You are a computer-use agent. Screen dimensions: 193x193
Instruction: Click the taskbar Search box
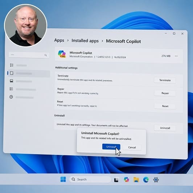click(x=90, y=180)
